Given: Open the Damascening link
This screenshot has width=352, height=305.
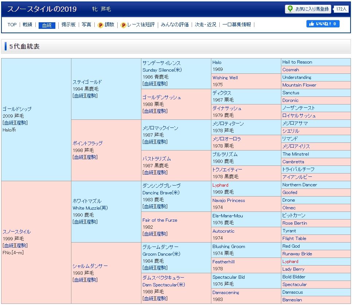Looking at the screenshot, I should click(x=226, y=292).
